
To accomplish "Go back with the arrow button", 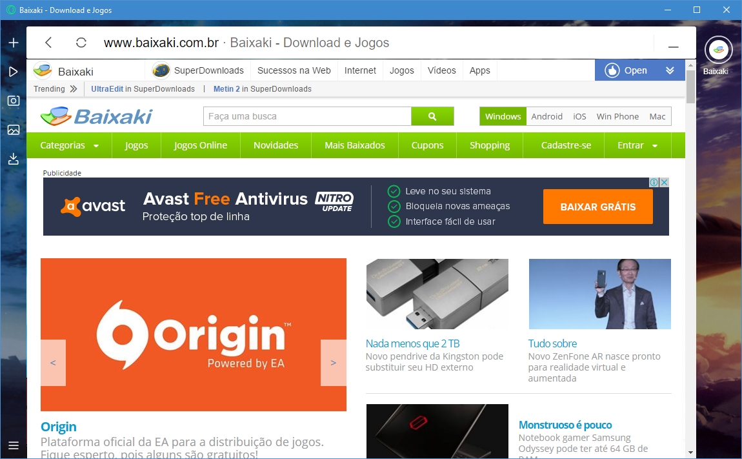I will click(x=48, y=43).
